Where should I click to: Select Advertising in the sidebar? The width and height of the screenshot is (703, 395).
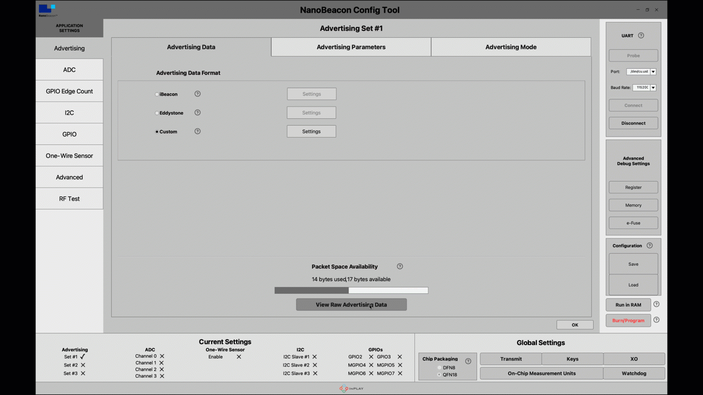[69, 48]
